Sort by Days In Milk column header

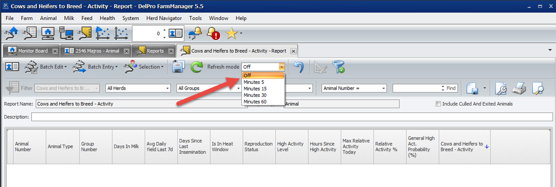[126, 147]
